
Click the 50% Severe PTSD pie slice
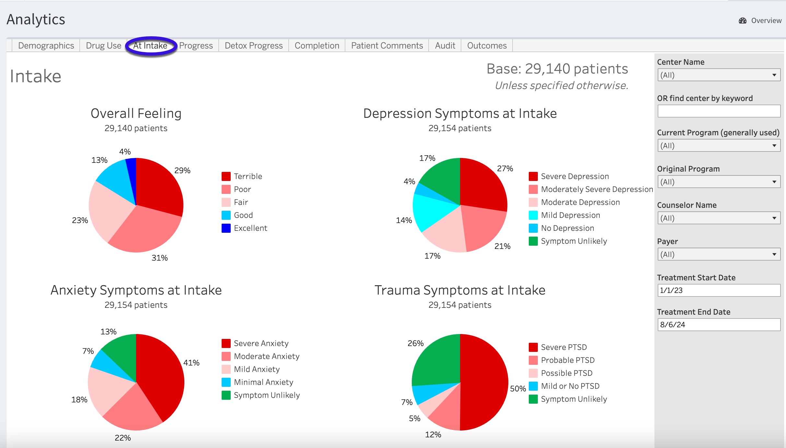484,382
